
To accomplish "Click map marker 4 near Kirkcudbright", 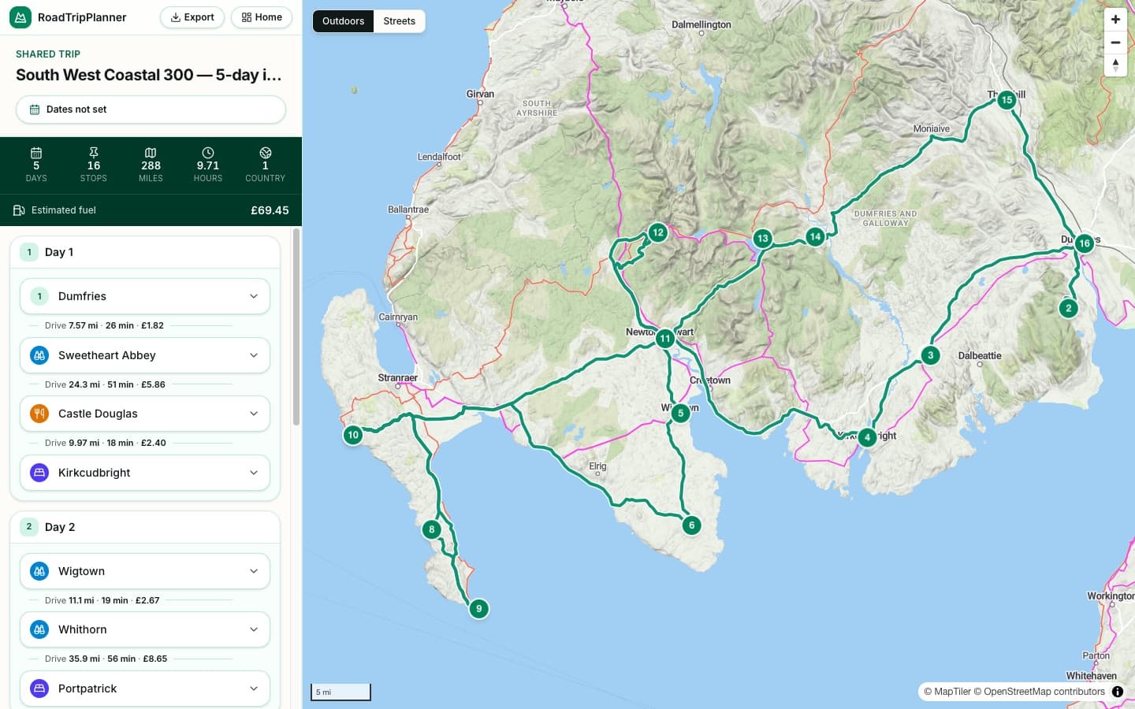I will (x=867, y=437).
